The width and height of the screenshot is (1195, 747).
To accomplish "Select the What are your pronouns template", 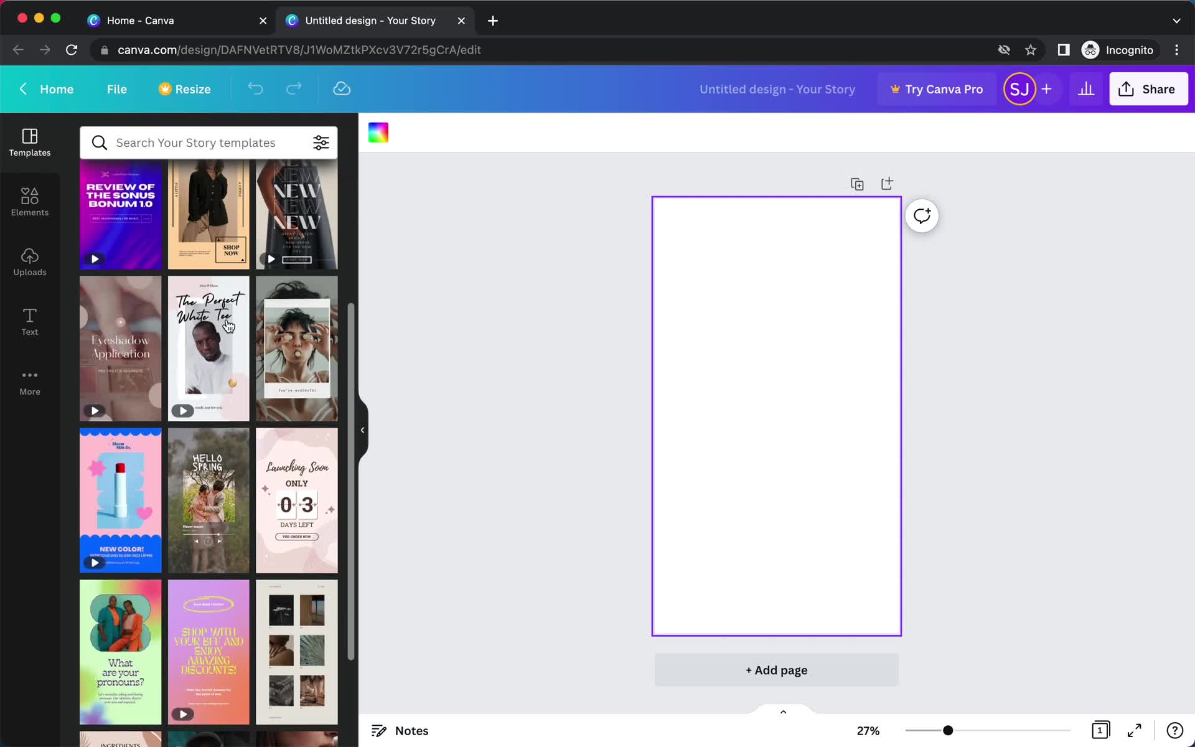I will (120, 652).
